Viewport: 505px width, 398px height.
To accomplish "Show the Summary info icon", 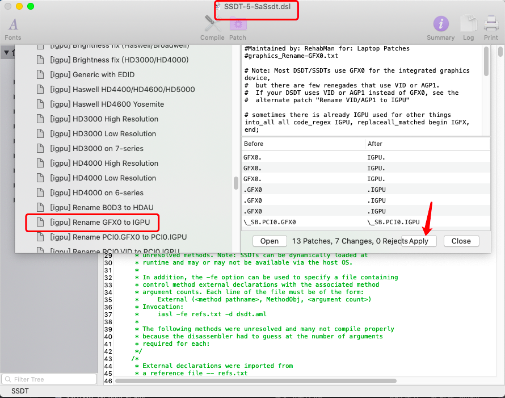I will 441,24.
